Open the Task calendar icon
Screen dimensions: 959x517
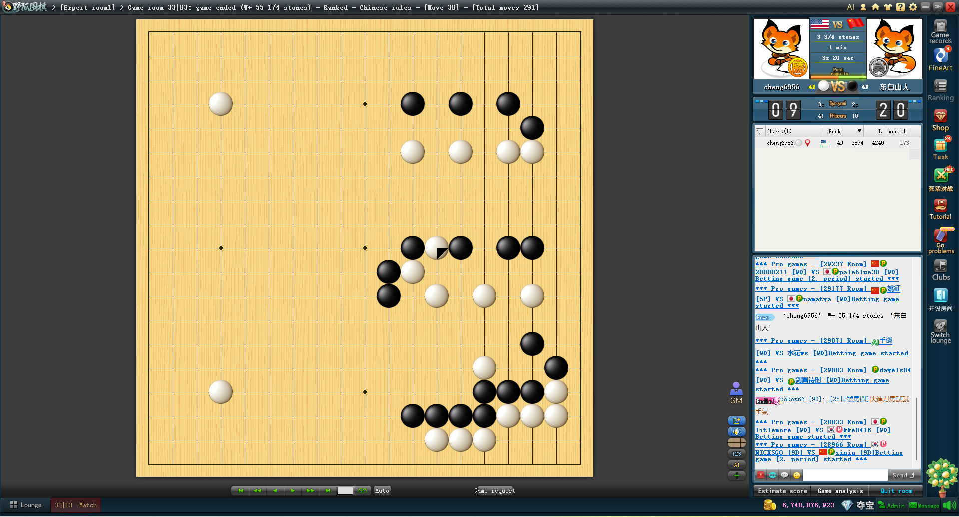pos(940,149)
